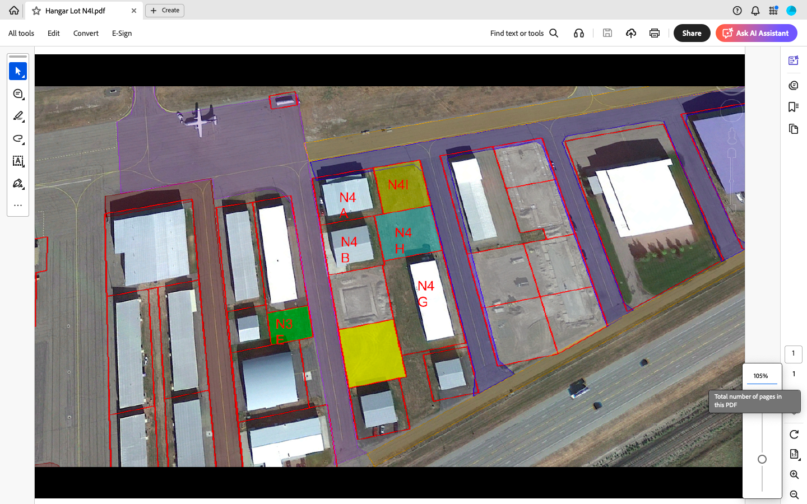Click the Print icon
Screen dimensions: 807x504
coord(654,33)
